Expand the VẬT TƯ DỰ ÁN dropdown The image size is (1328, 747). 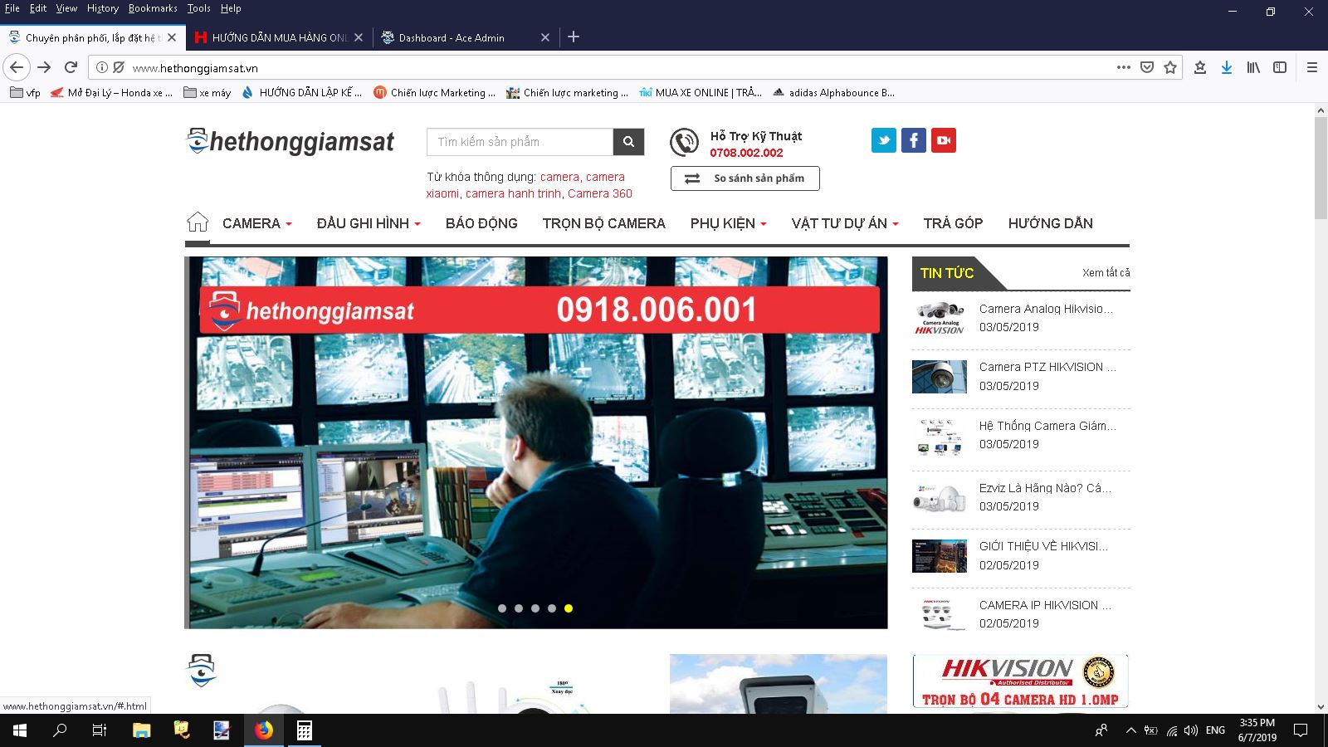(845, 223)
